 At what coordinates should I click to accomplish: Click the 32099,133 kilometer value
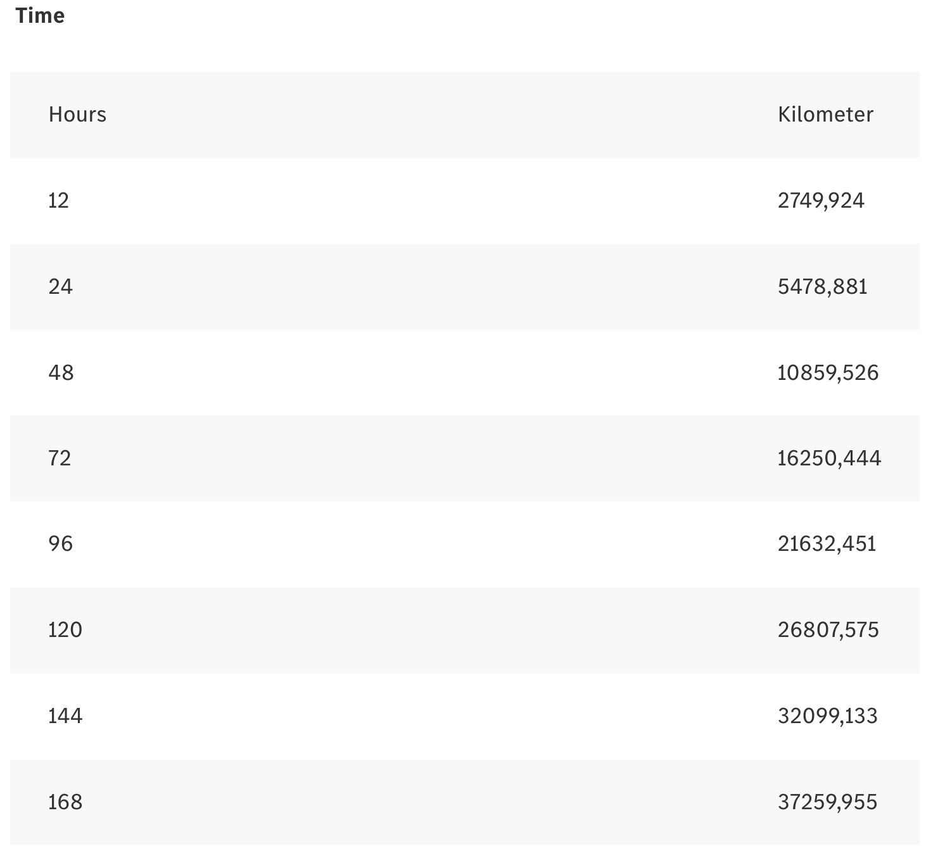point(827,716)
